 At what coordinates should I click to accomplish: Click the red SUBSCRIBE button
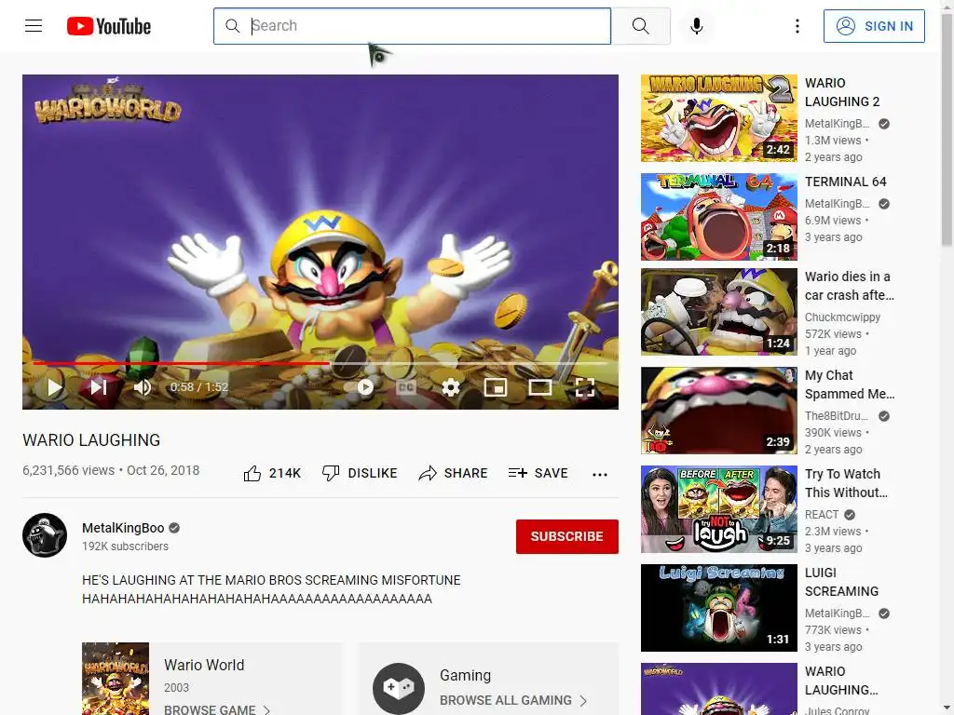[x=567, y=536]
